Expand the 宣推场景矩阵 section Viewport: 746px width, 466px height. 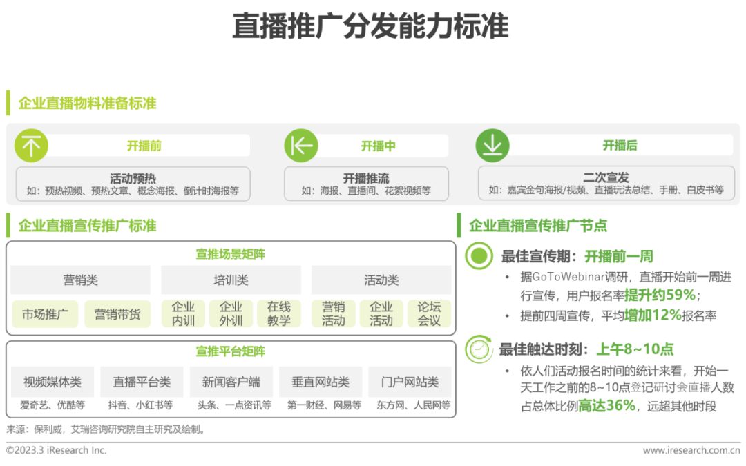(231, 253)
